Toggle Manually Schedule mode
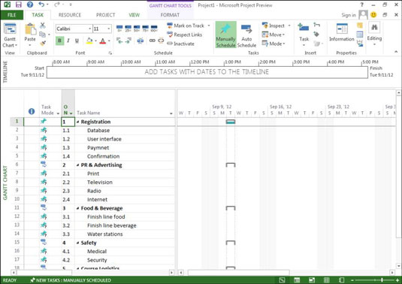The height and width of the screenshot is (284, 402). pyautogui.click(x=225, y=35)
